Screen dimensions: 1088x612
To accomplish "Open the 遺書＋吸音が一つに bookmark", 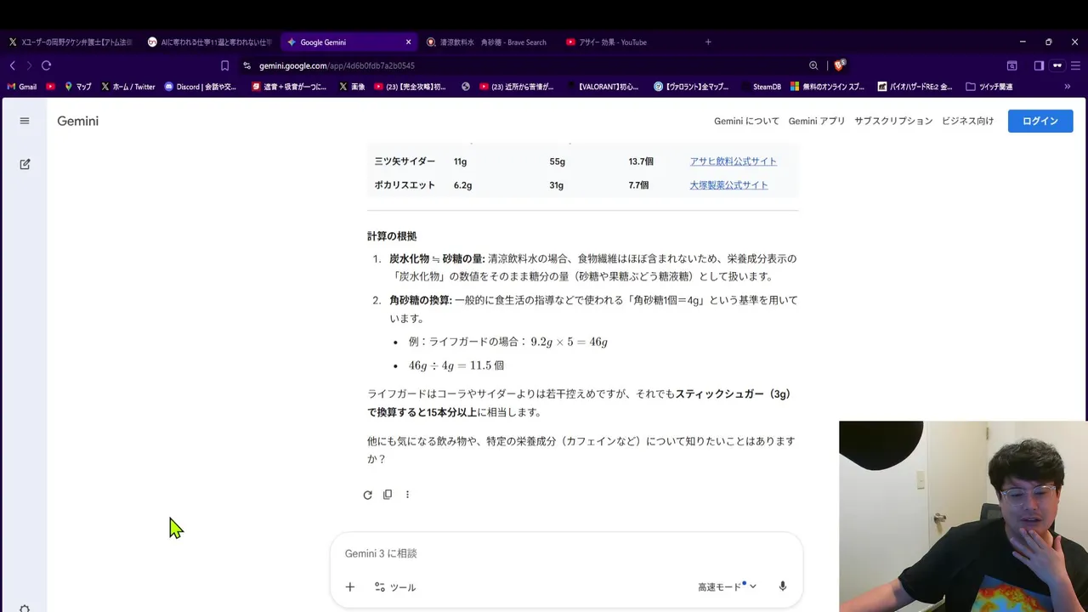I will pyautogui.click(x=289, y=87).
